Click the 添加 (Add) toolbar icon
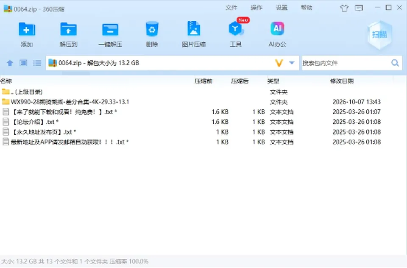The image size is (407, 268). (27, 29)
